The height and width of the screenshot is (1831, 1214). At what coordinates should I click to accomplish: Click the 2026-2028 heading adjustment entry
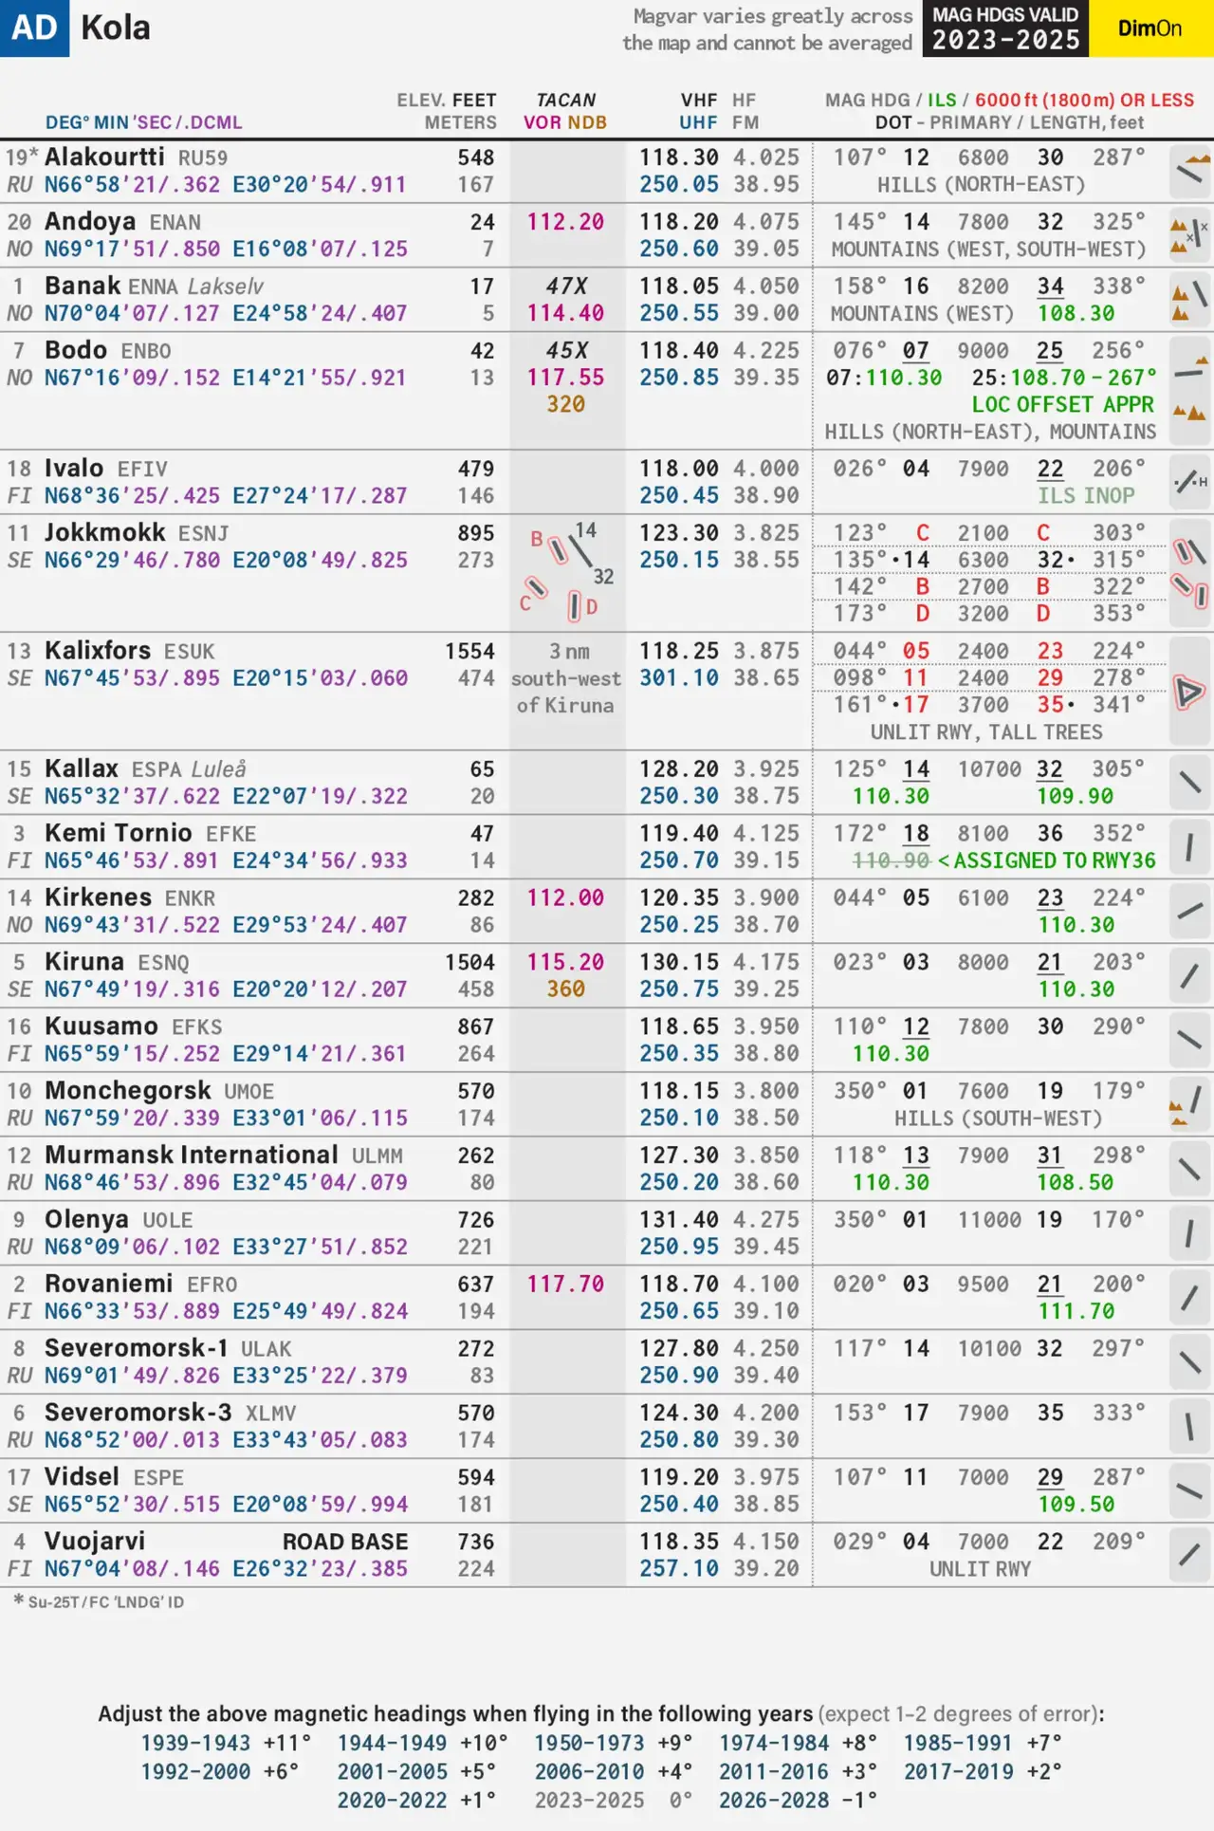tap(797, 1800)
